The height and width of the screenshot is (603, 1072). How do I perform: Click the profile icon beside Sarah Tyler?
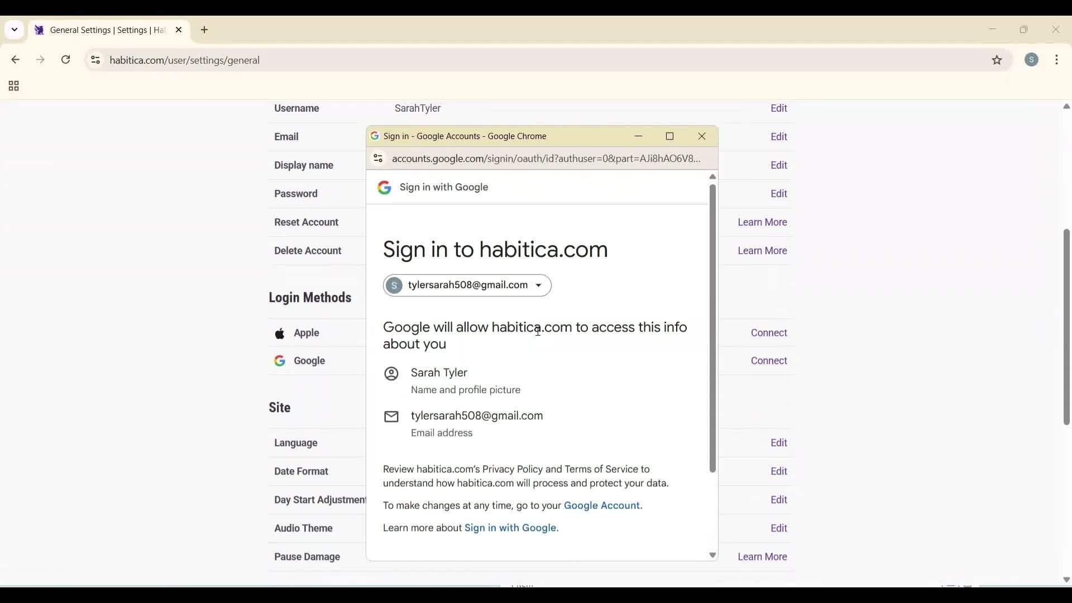[391, 374]
